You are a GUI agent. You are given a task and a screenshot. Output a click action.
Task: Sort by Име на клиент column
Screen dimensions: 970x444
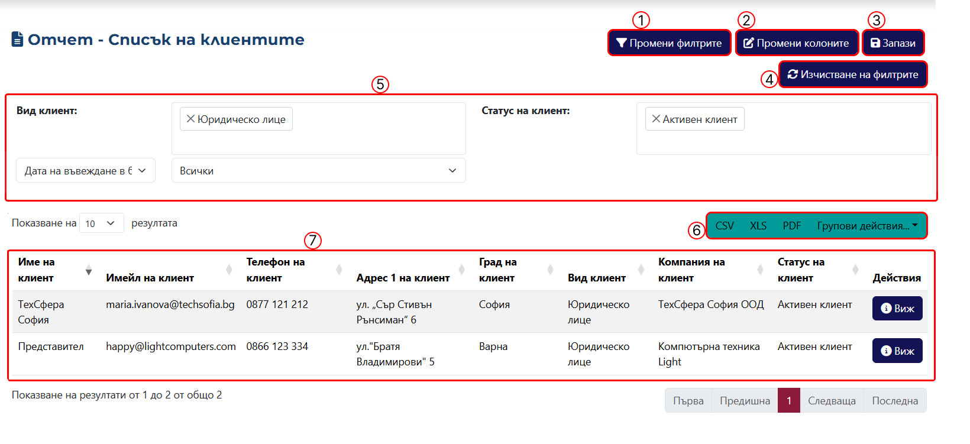[x=55, y=270]
